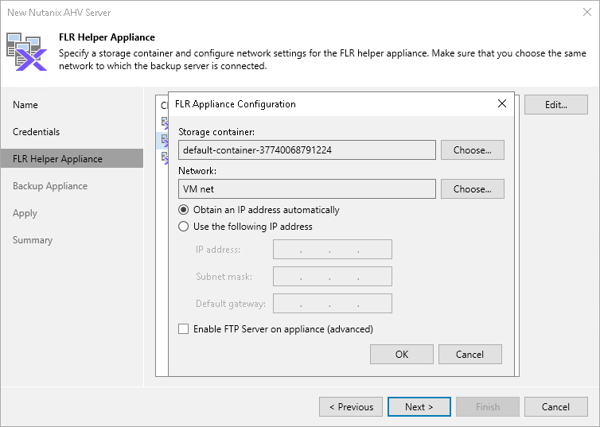Viewport: 600px width, 427px height.
Task: Confirm configuration with OK button
Action: (x=402, y=355)
